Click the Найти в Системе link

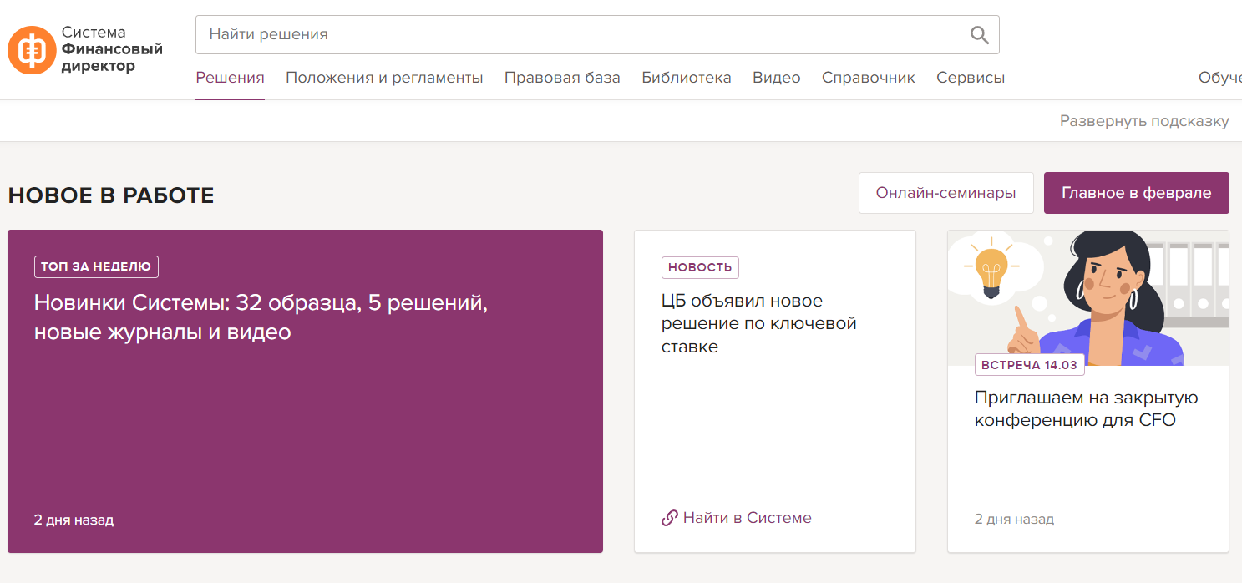click(x=747, y=518)
